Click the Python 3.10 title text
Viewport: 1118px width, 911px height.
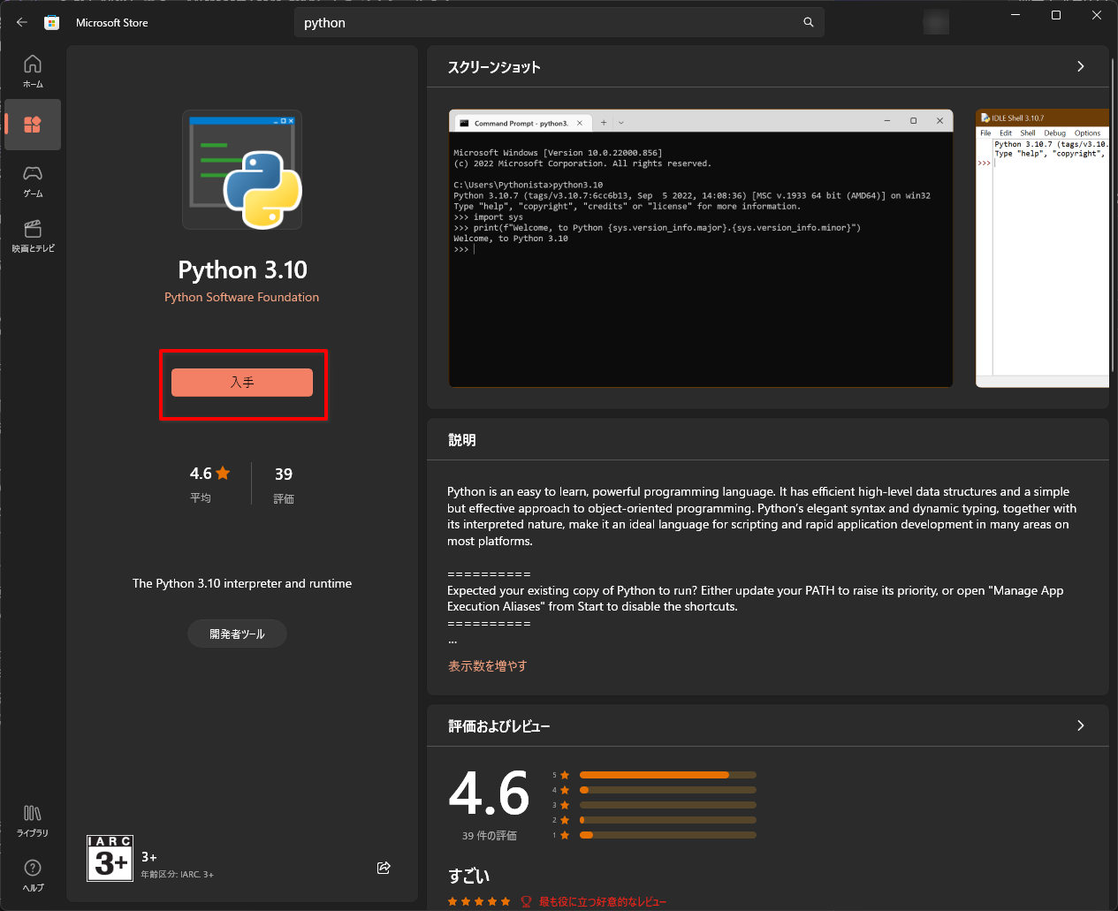(242, 270)
